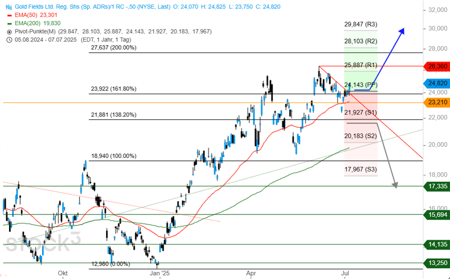Click the date range 05.08.2024 - 07.07.2025
This screenshot has height=279, width=450.
(45, 39)
